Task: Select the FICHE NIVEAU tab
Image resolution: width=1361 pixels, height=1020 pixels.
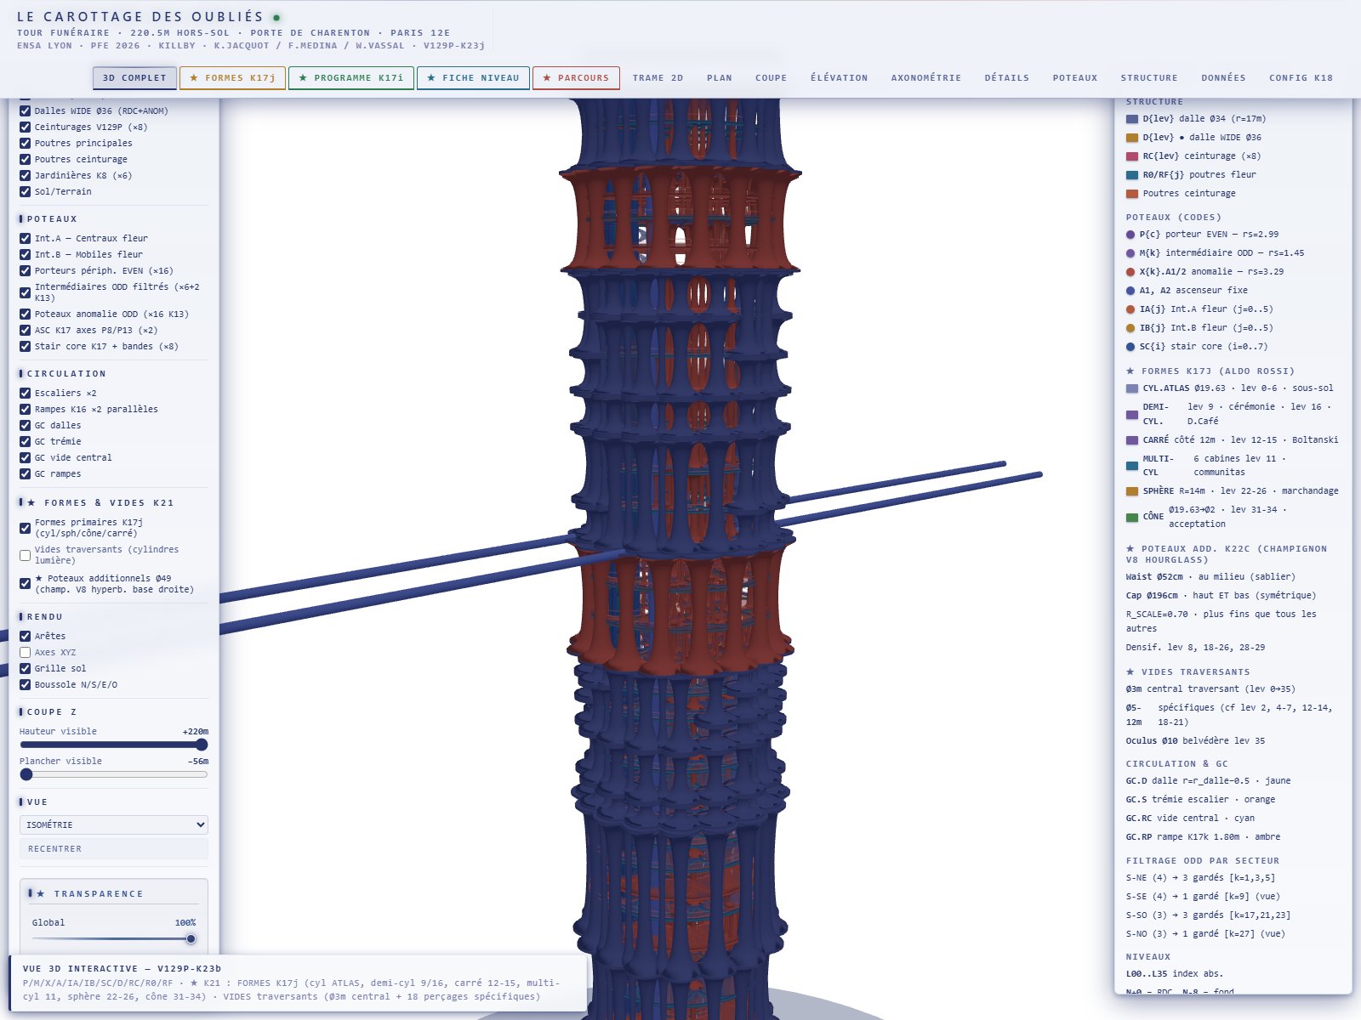Action: coord(473,78)
